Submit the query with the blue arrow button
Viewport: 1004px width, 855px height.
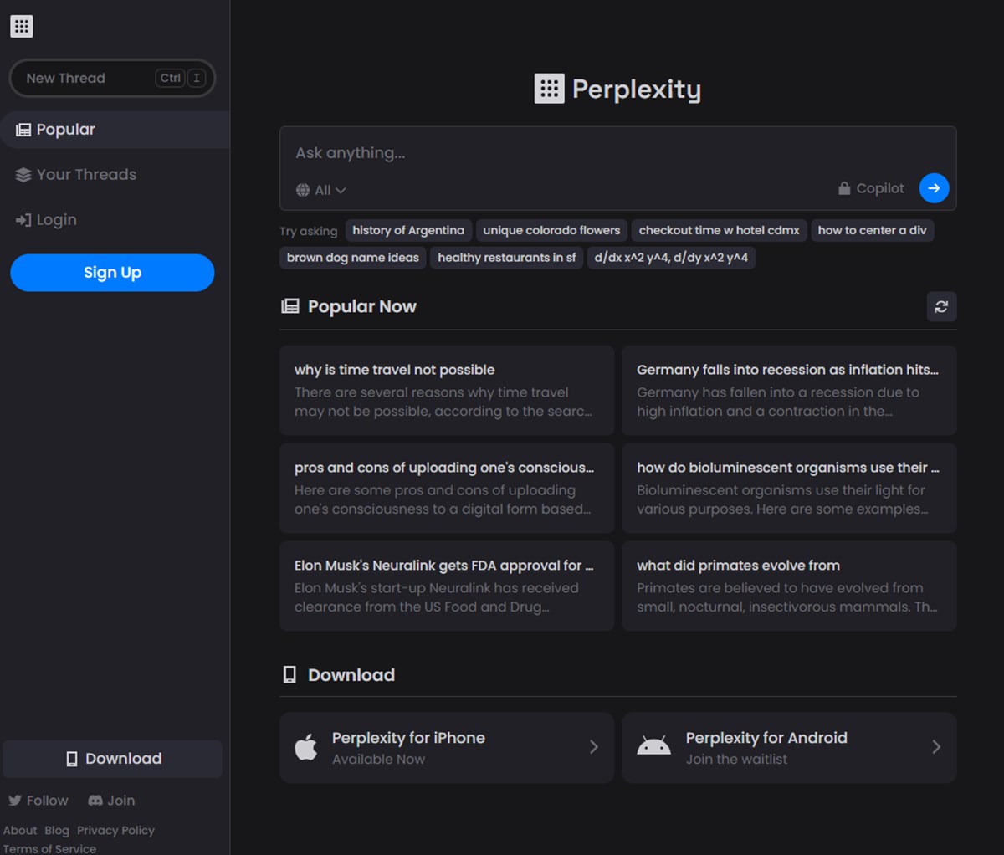pyautogui.click(x=934, y=188)
